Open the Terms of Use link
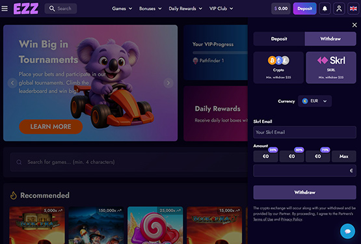 [263, 219]
